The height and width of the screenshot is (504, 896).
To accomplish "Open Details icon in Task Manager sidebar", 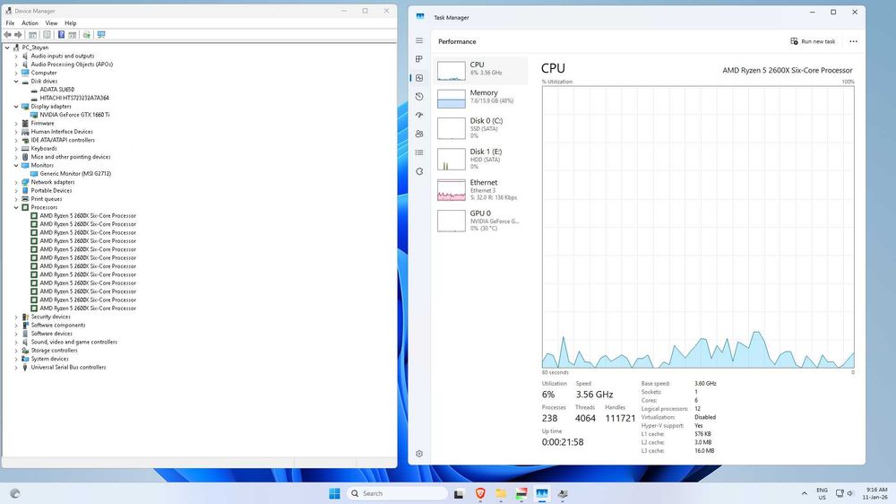I will pos(419,152).
